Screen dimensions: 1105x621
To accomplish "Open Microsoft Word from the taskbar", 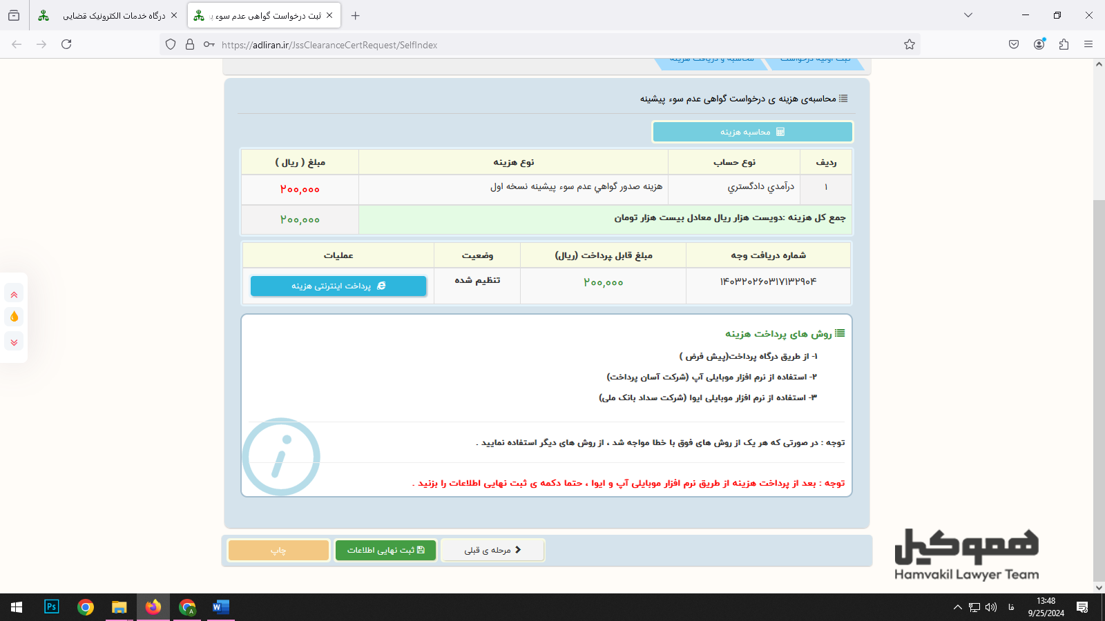I will [221, 607].
